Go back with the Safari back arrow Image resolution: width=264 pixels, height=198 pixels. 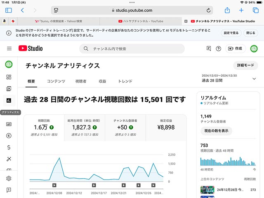22,10
